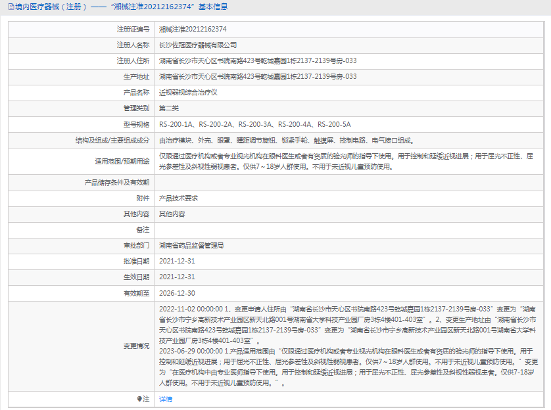Click the 第二类 management category value
Screen dimensions: 551x410
169,108
